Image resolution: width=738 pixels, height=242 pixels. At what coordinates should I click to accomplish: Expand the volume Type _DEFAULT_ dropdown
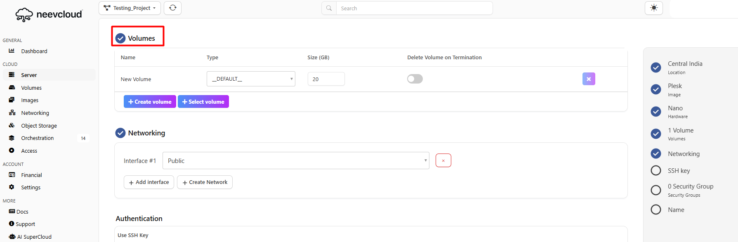tap(251, 79)
